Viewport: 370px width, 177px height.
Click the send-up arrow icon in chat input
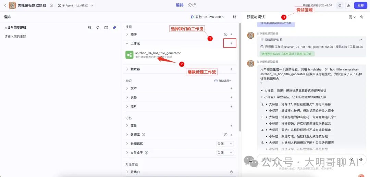(x=351, y=159)
